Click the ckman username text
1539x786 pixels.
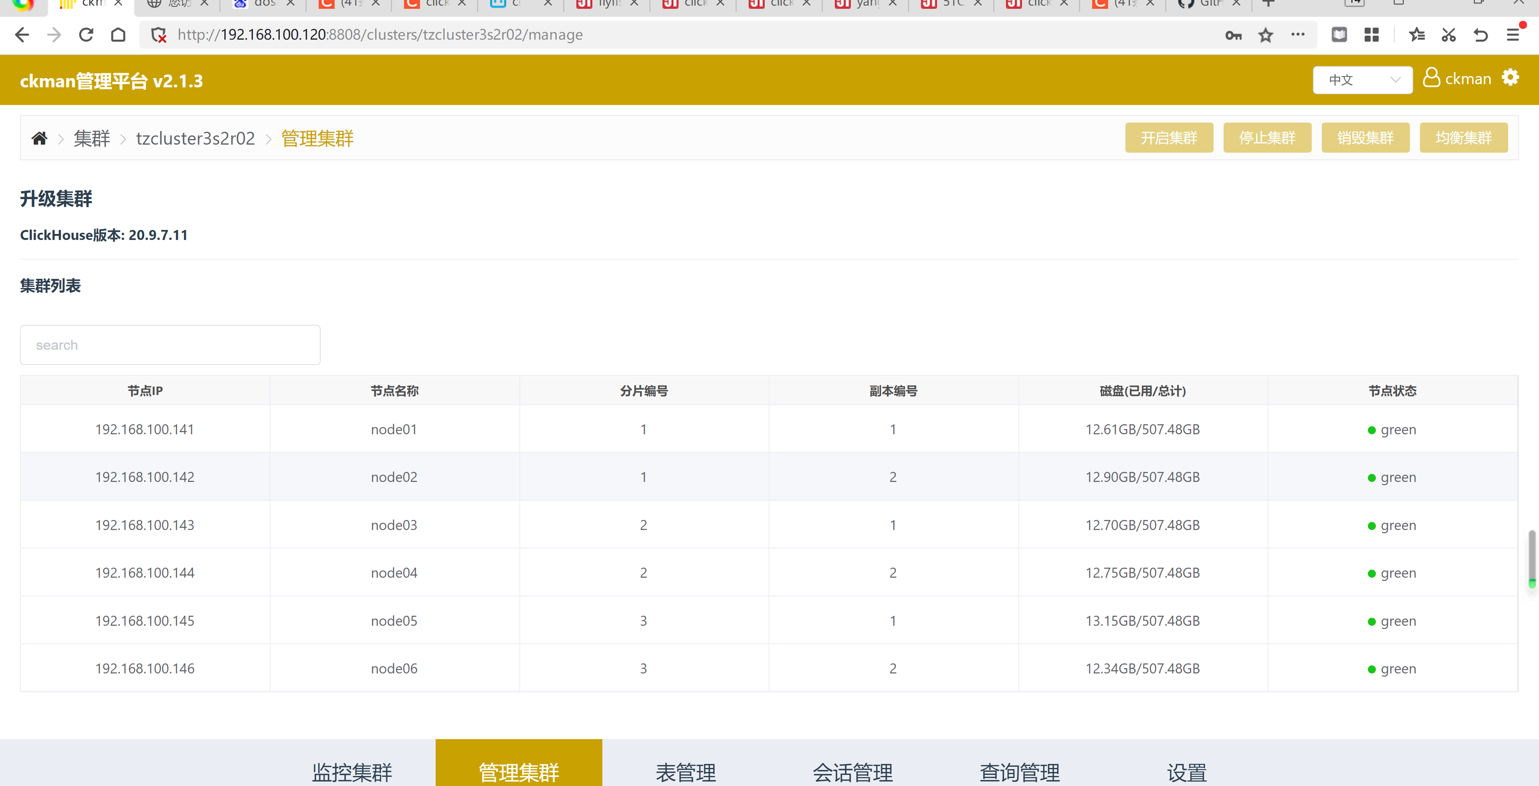click(x=1468, y=79)
